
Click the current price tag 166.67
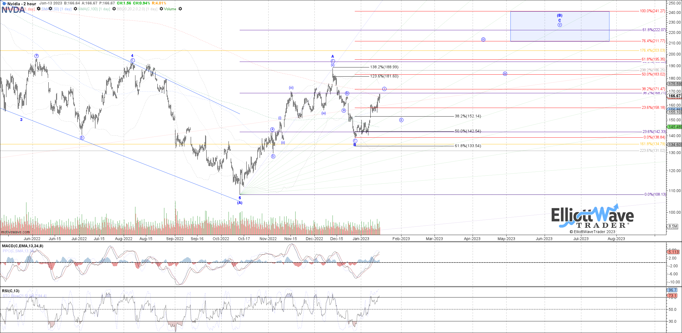coord(674,96)
